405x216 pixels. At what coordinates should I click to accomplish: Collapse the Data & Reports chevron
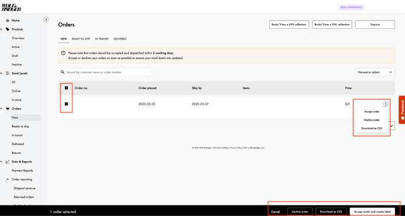2,162
